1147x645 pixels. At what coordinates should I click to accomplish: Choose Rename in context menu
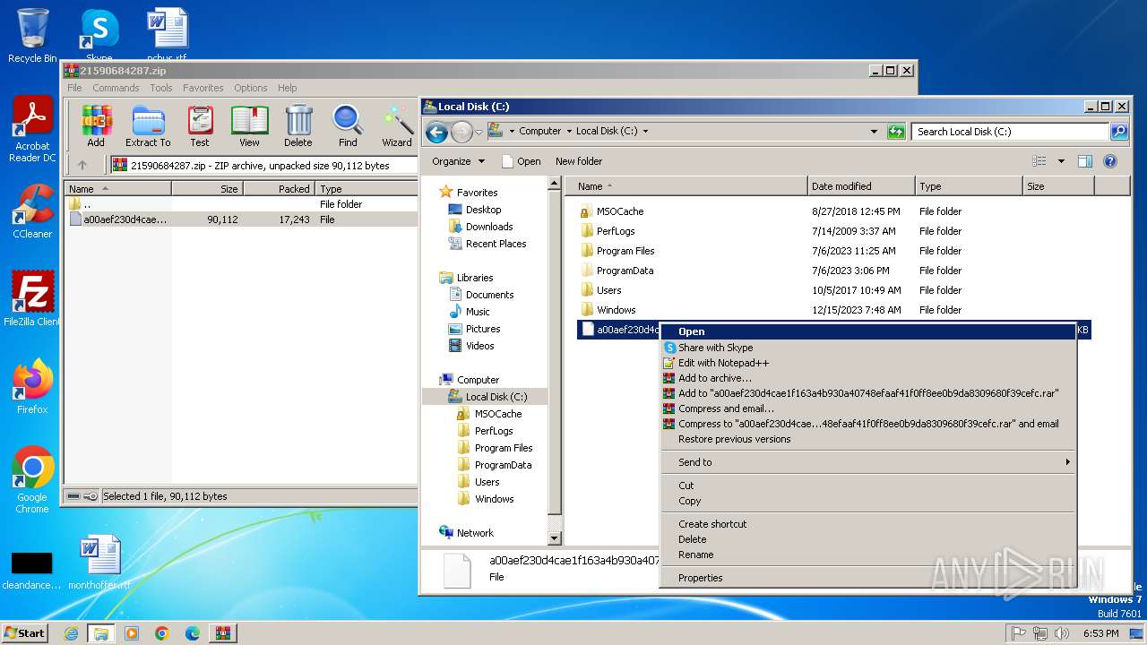pyautogui.click(x=867, y=555)
